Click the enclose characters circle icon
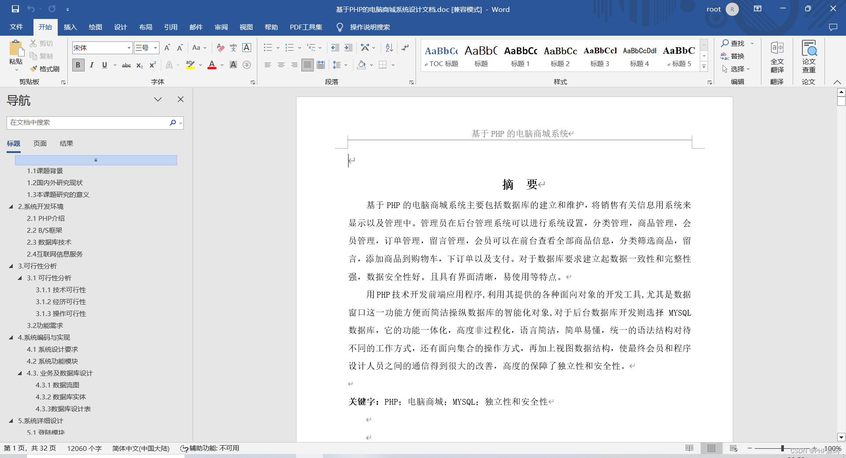The height and width of the screenshot is (458, 846). [x=247, y=65]
